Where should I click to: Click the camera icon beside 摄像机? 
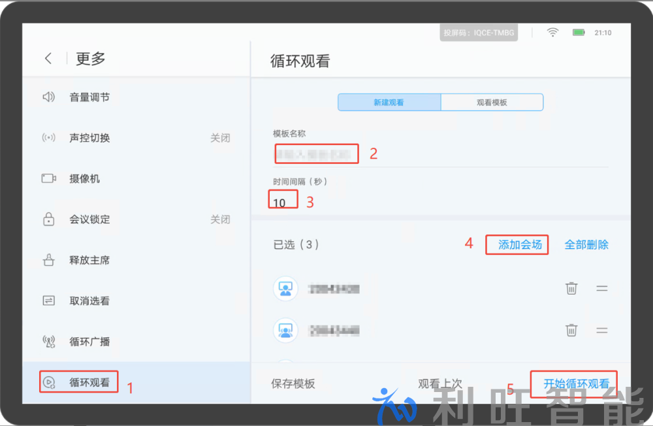coord(49,178)
